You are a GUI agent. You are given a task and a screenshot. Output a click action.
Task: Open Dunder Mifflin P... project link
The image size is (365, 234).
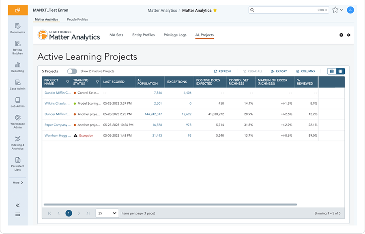pos(57,114)
